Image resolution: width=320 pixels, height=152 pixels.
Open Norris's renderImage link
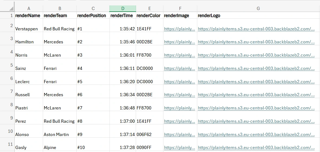pyautogui.click(x=179, y=55)
